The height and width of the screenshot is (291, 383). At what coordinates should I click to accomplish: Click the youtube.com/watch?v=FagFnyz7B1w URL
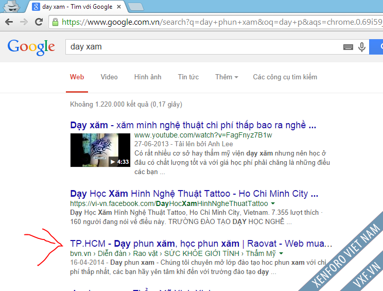point(203,135)
